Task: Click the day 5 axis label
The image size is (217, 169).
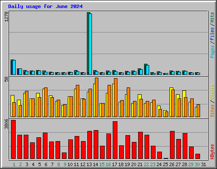Action: click(x=39, y=164)
